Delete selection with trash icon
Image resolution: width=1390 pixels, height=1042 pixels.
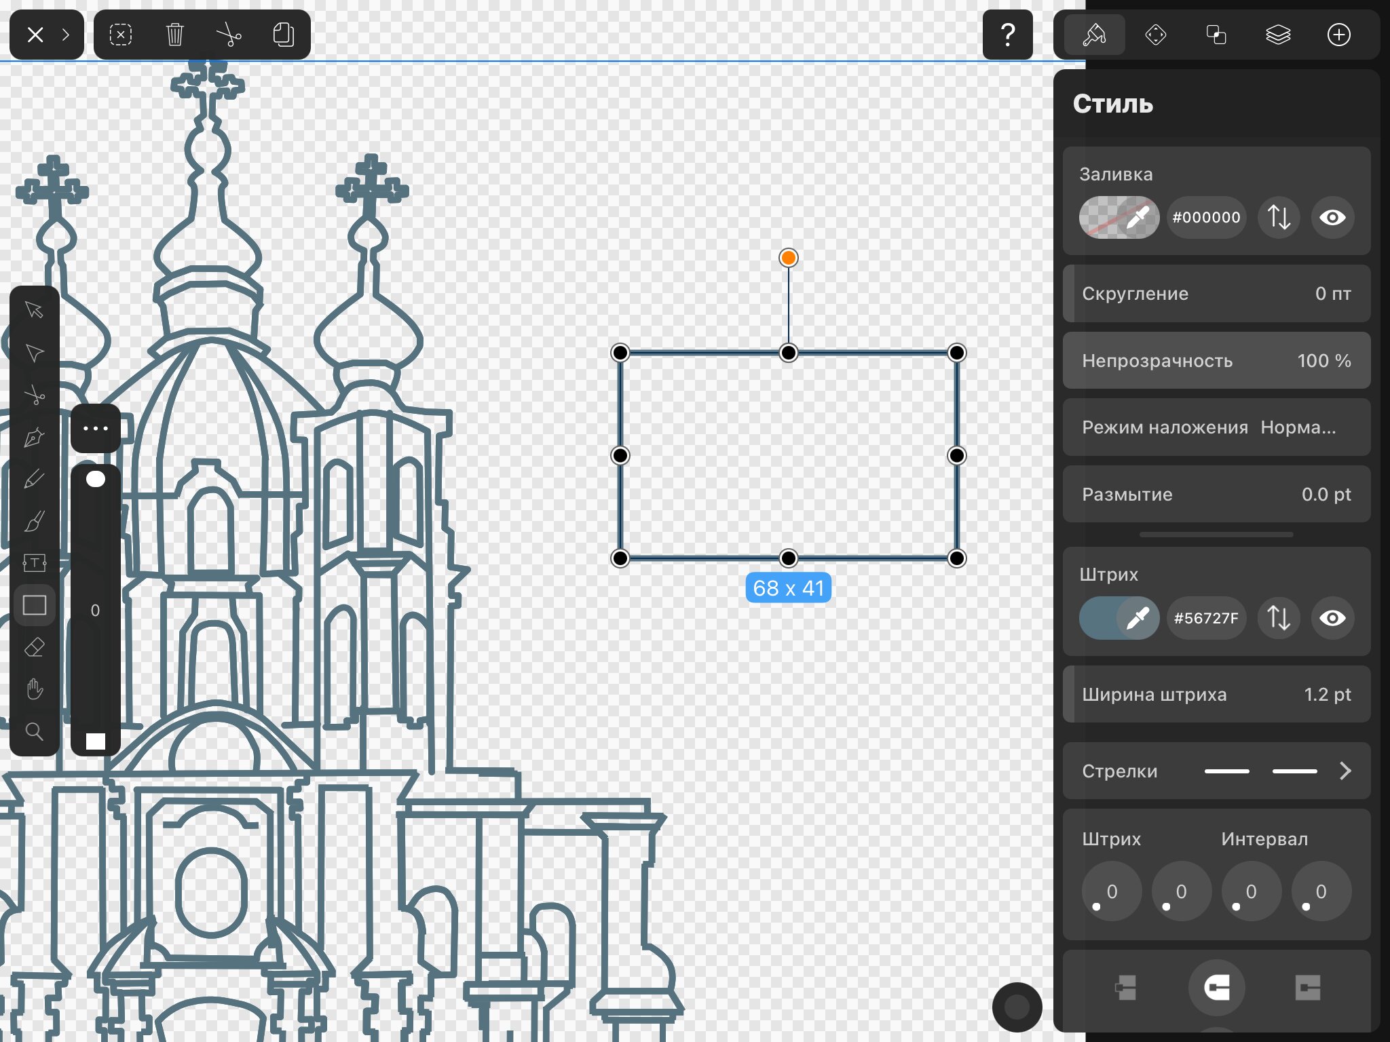[x=174, y=35]
